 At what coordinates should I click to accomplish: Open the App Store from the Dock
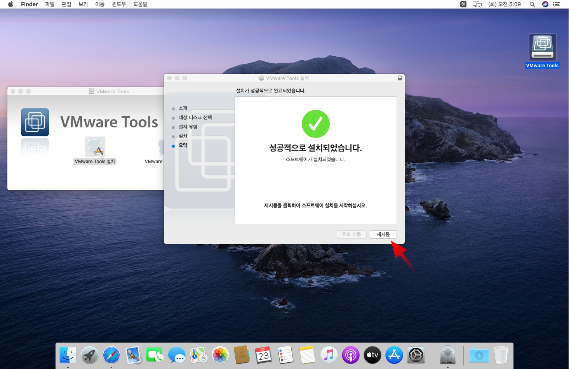tap(394, 355)
